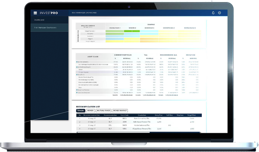The height and width of the screenshot is (152, 259).
Task: Click the Diabaikan-1 column heading
Action: pos(115,28)
